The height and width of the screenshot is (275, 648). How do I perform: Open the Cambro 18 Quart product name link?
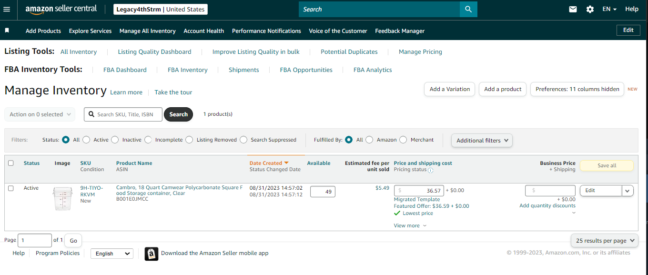point(179,191)
